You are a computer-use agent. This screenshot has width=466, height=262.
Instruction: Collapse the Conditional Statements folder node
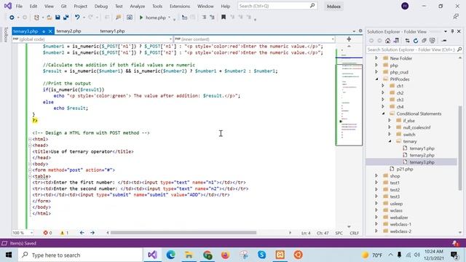click(383, 114)
